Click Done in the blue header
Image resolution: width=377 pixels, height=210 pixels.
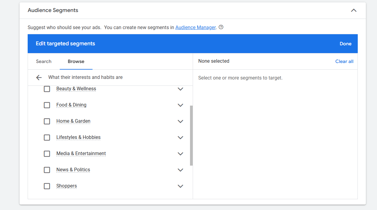345,44
